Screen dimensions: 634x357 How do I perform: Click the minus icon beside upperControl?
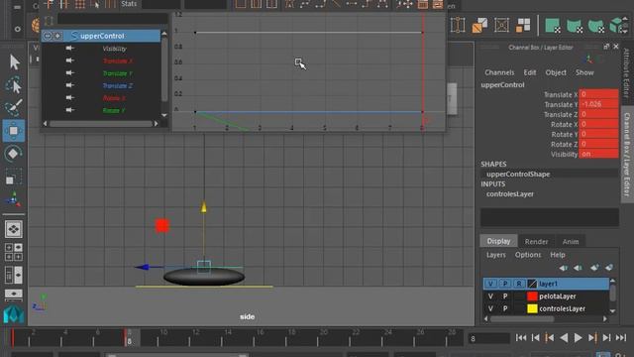point(48,36)
